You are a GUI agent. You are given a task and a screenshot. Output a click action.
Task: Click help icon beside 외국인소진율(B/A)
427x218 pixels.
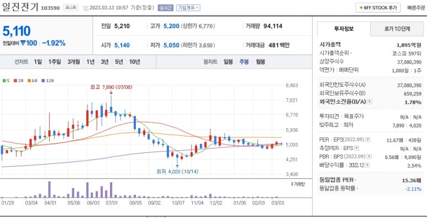[370, 102]
